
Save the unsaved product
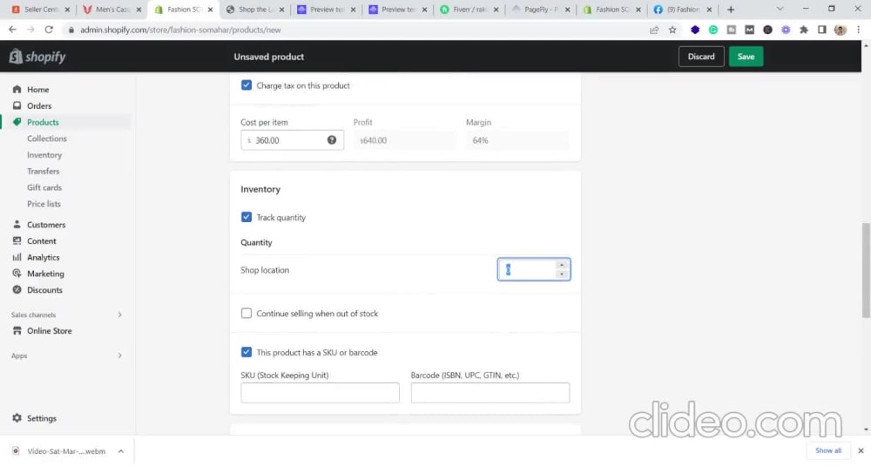pyautogui.click(x=746, y=57)
